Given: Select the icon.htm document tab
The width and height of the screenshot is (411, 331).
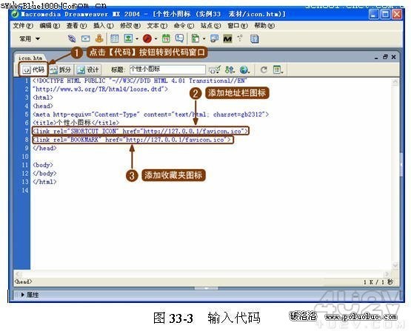Looking at the screenshot, I should (x=30, y=58).
